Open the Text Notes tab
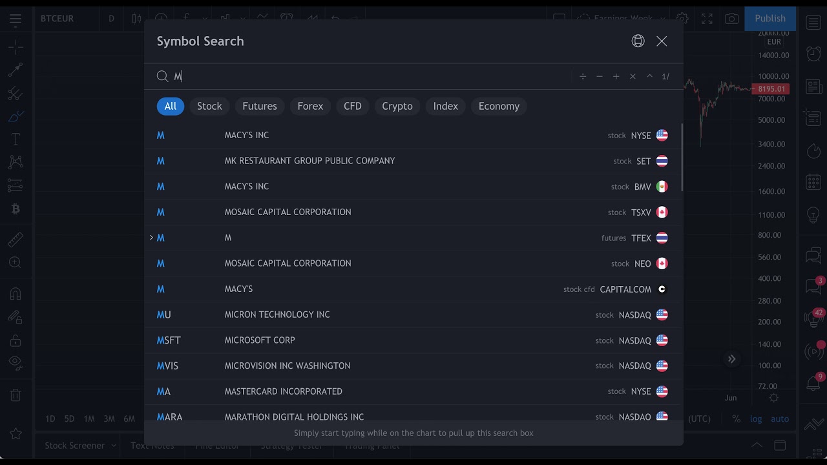The image size is (827, 465). (152, 446)
